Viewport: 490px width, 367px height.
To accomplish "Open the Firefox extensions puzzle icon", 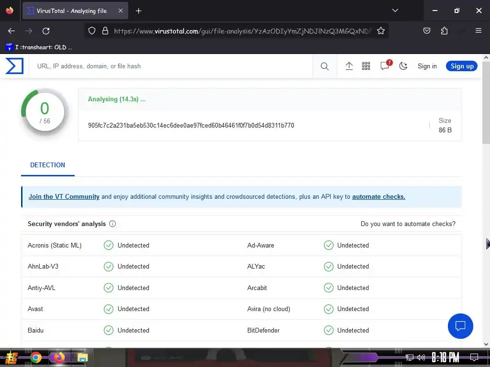I will [x=444, y=31].
